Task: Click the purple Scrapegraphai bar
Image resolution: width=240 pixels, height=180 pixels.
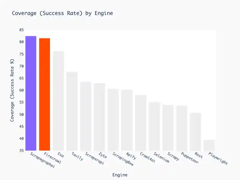Action: point(31,93)
